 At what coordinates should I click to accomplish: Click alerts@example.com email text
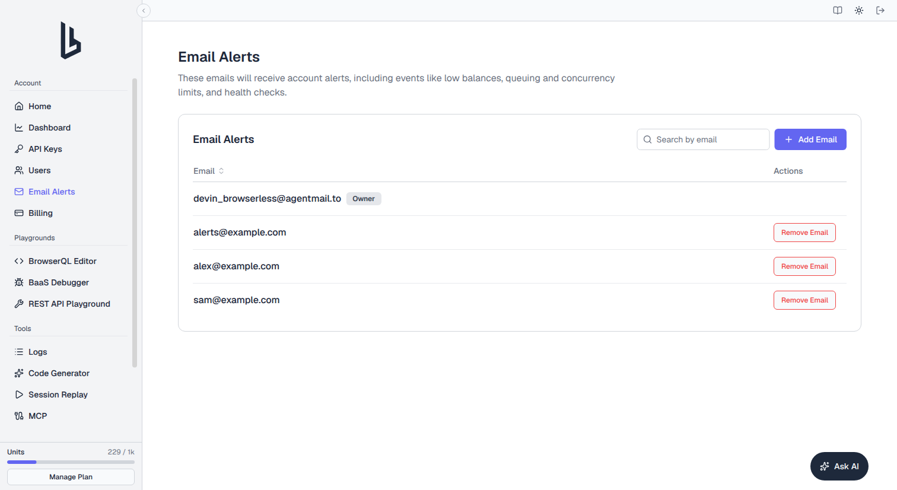(x=240, y=233)
